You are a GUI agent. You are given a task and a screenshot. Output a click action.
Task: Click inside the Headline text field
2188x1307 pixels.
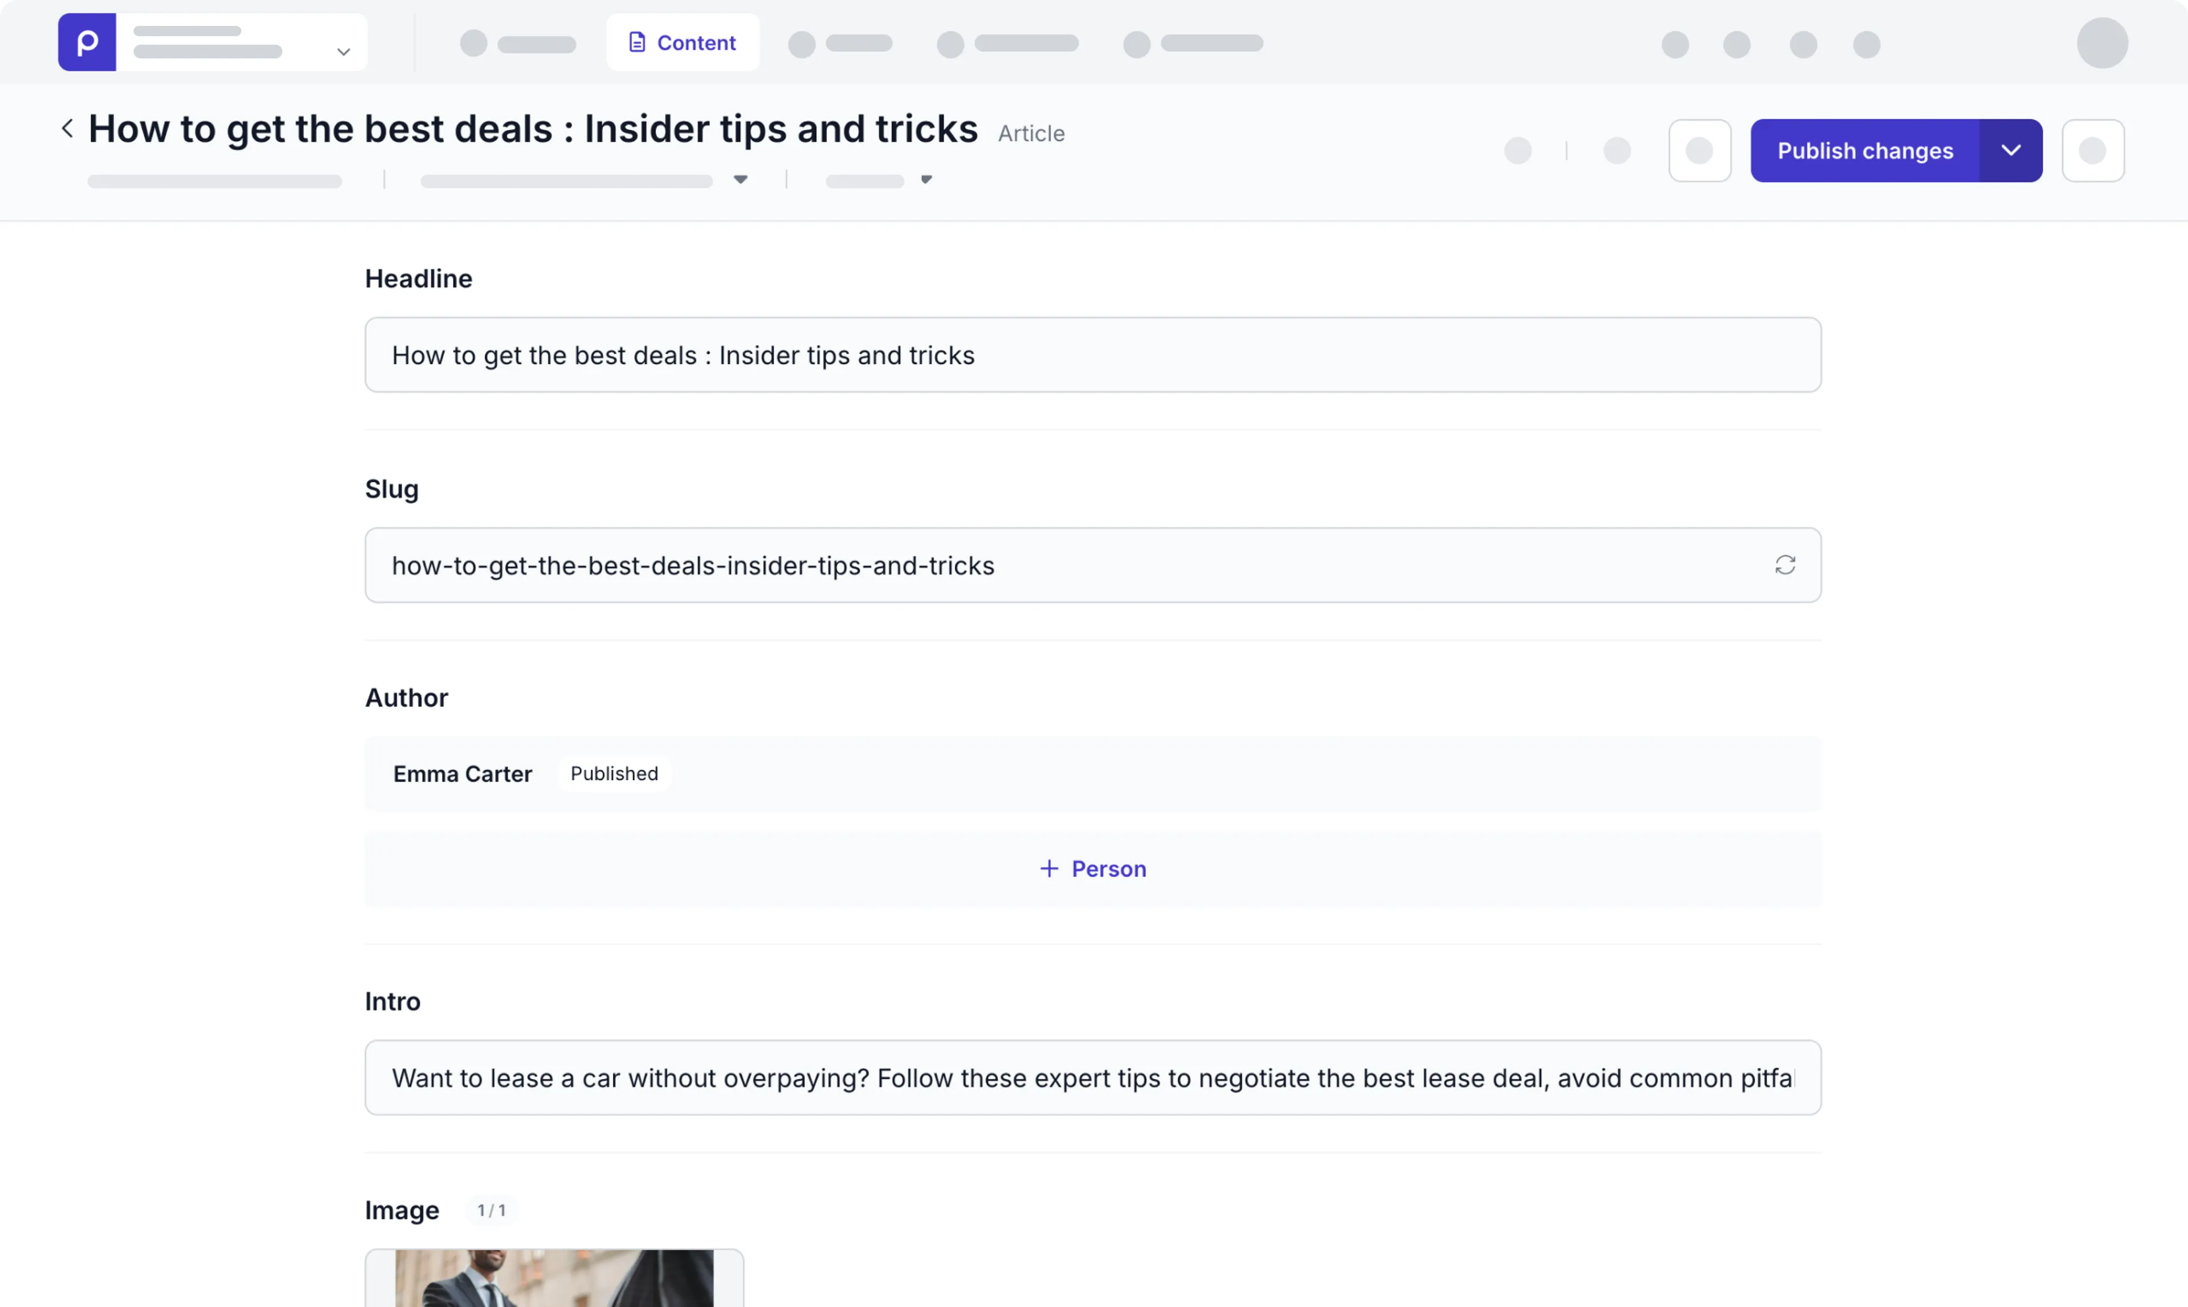coord(1093,354)
